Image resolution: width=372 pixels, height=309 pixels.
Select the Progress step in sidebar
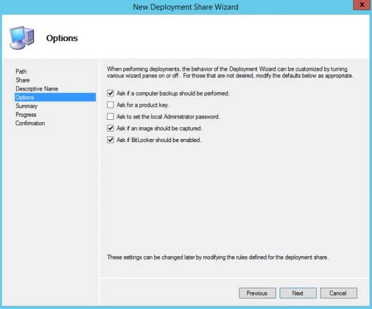[x=26, y=115]
